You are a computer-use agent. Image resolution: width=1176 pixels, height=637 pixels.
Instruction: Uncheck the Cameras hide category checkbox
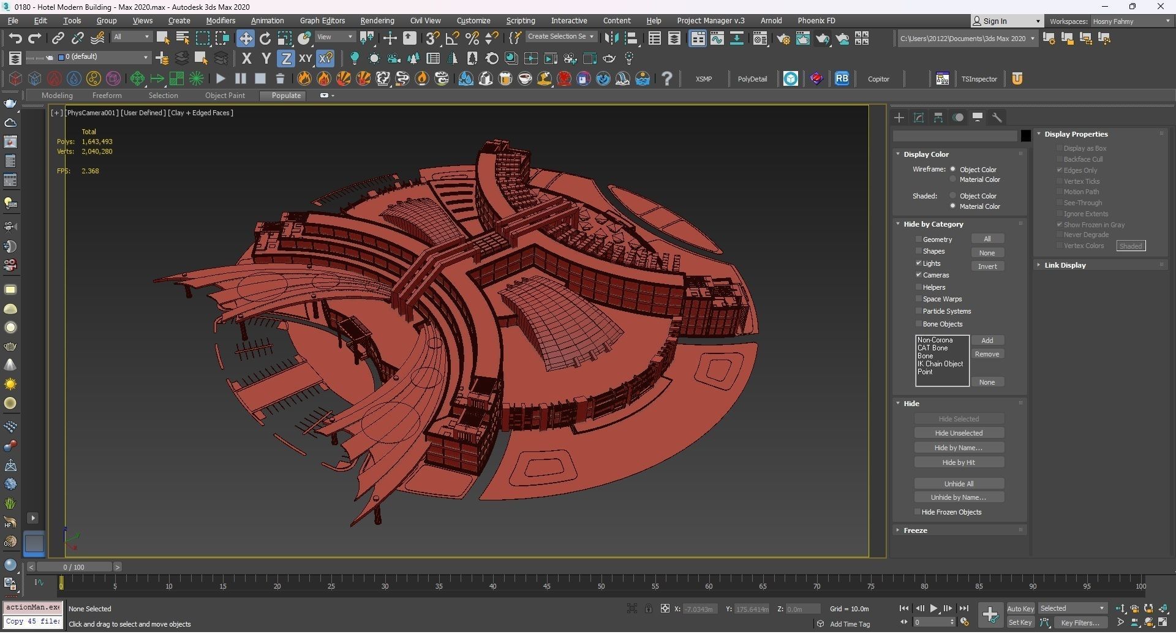[x=919, y=275]
